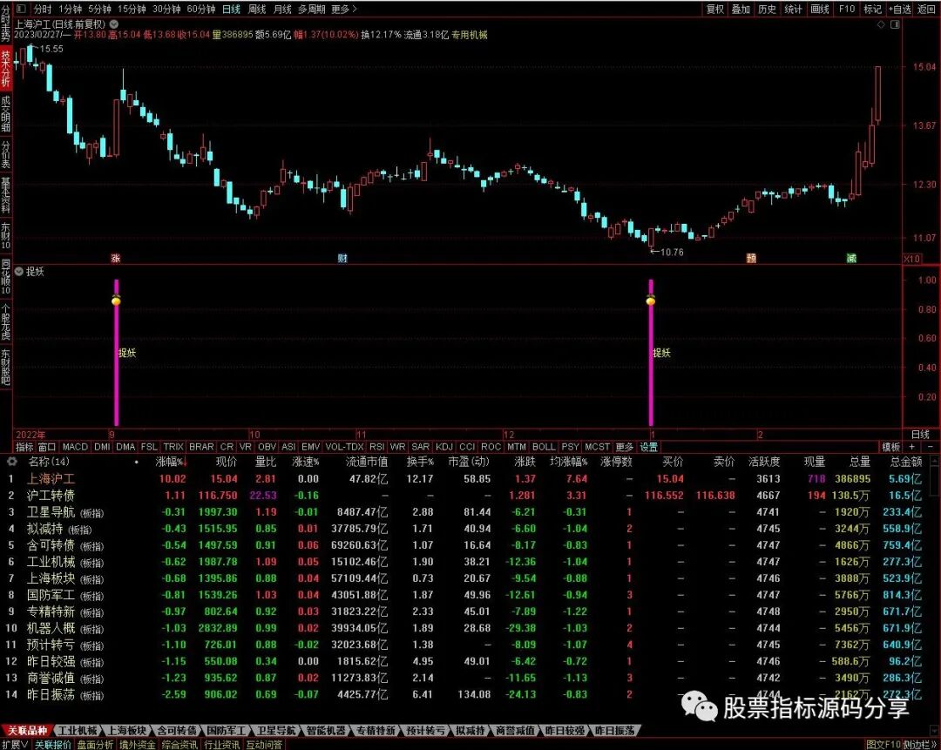This screenshot has height=750, width=941.
Task: Click the 返回 back button
Action: [x=926, y=9]
